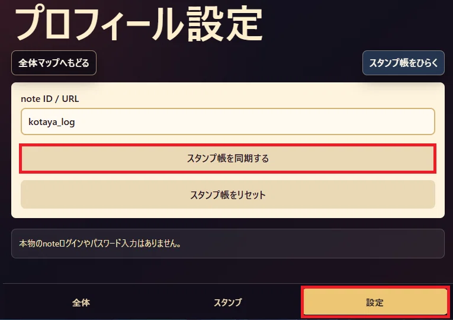Place the cursor in the kotaya_log text
Viewport: 453px width, 320px height.
(52, 122)
